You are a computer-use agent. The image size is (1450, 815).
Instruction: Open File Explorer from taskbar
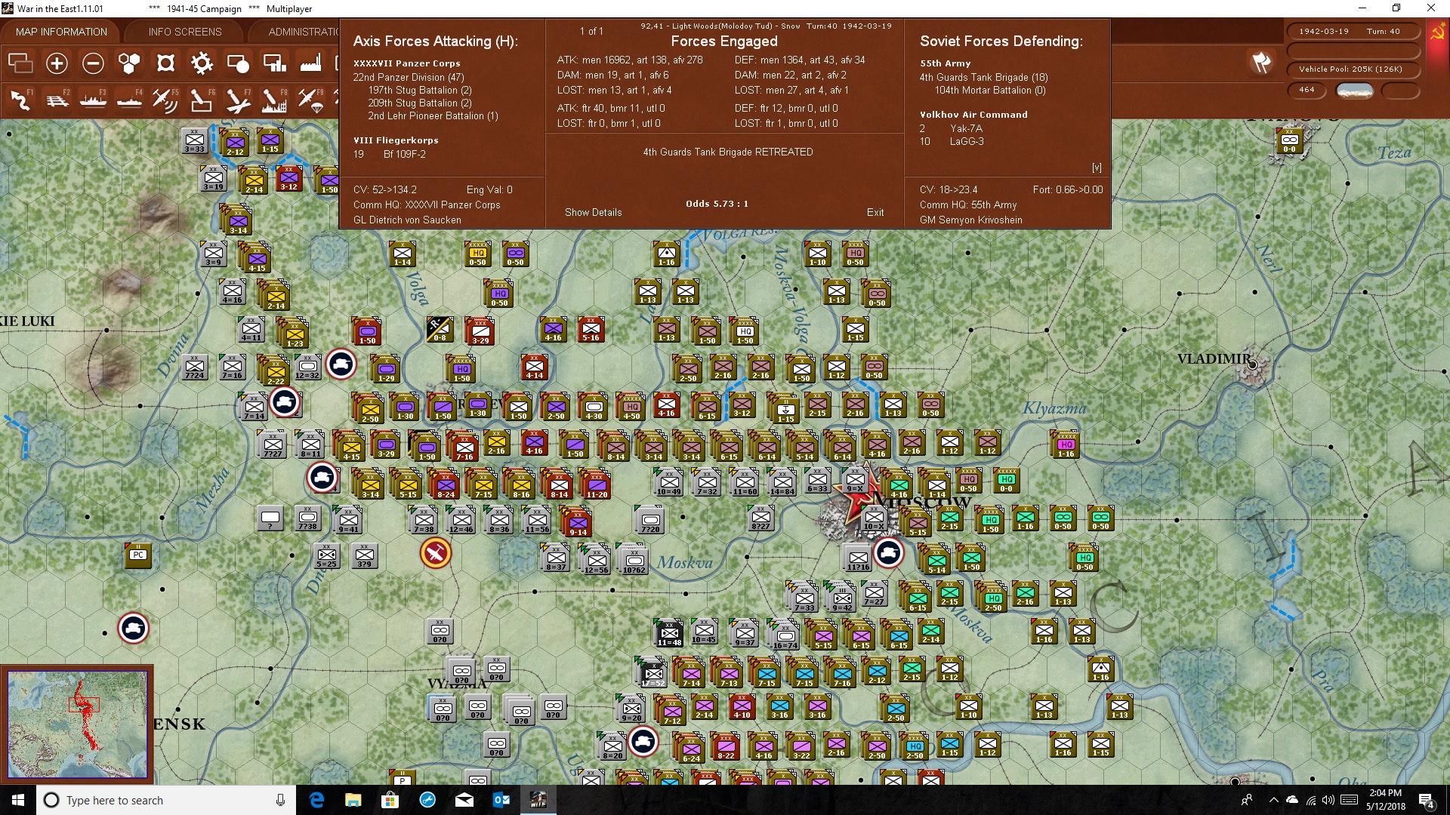[x=353, y=800]
